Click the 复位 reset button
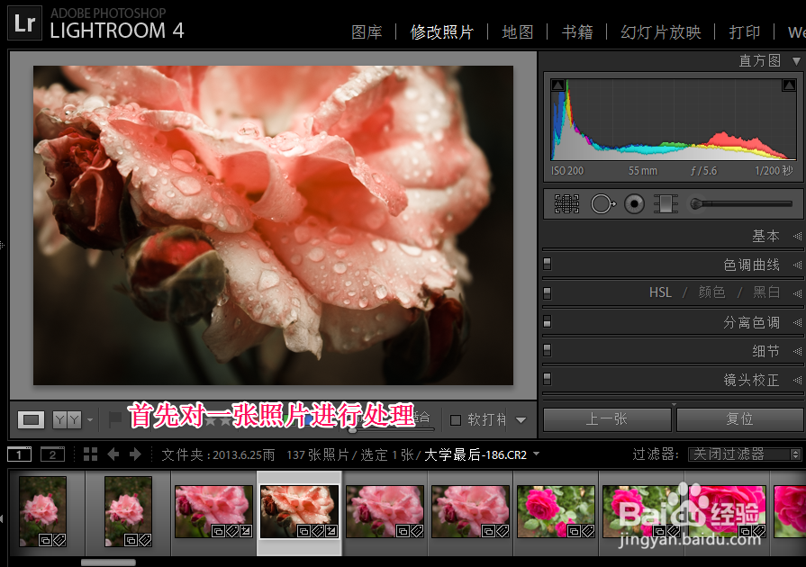 739,419
